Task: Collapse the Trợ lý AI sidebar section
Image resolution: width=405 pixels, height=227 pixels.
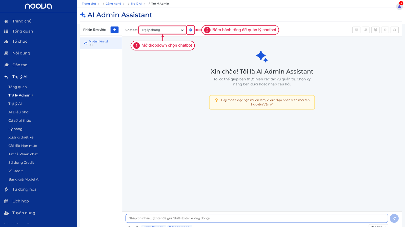Action: pos(20,77)
